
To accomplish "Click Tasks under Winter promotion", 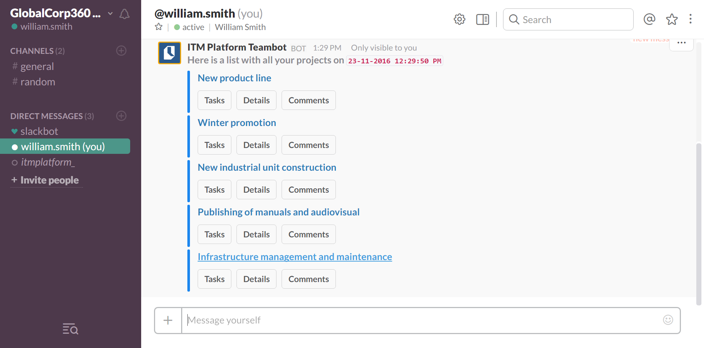I will coord(214,145).
